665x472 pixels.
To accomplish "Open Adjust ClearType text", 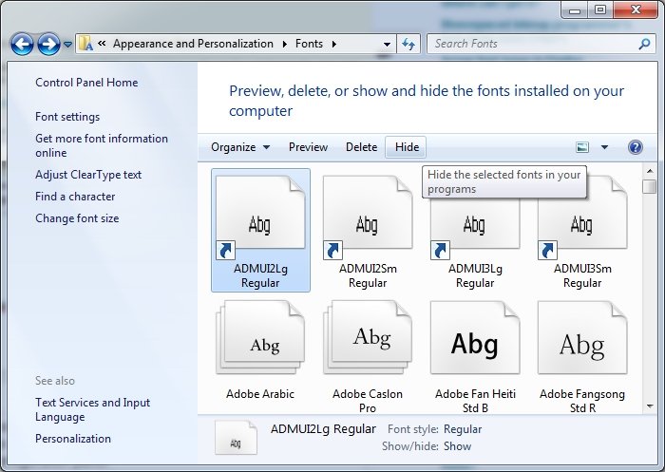I will pos(88,175).
